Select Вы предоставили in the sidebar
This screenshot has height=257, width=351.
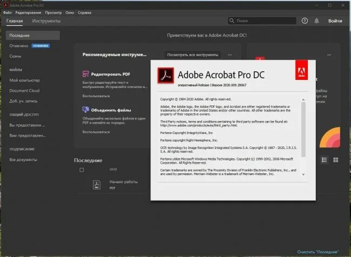(x=27, y=125)
